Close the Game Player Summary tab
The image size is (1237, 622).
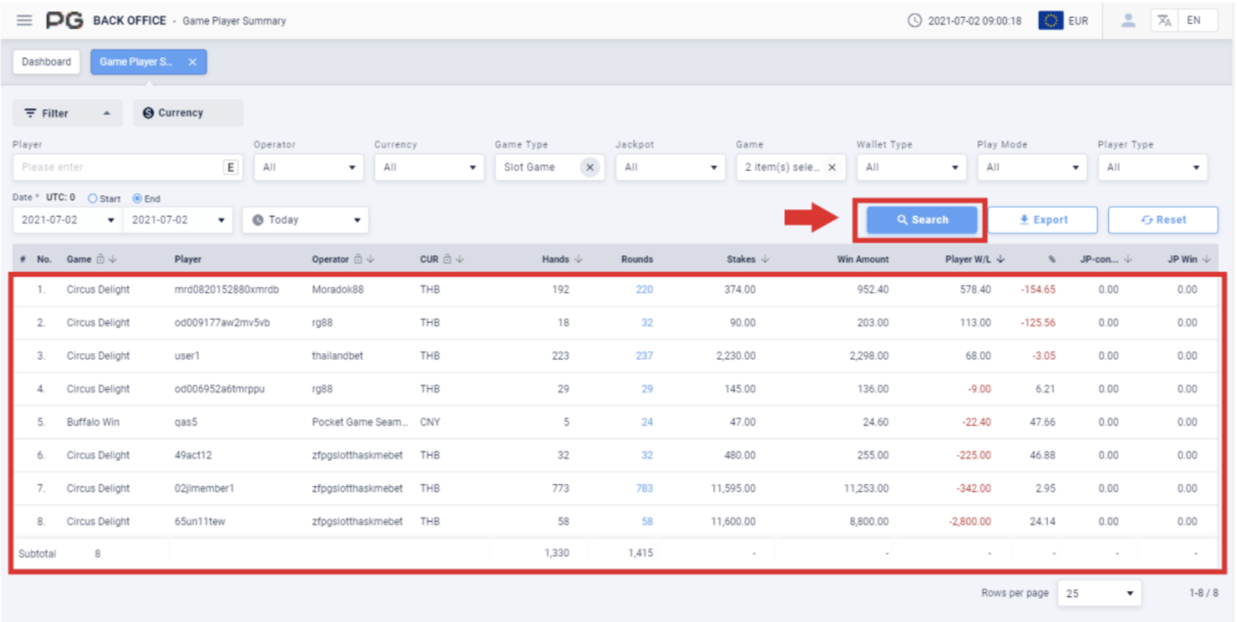192,62
